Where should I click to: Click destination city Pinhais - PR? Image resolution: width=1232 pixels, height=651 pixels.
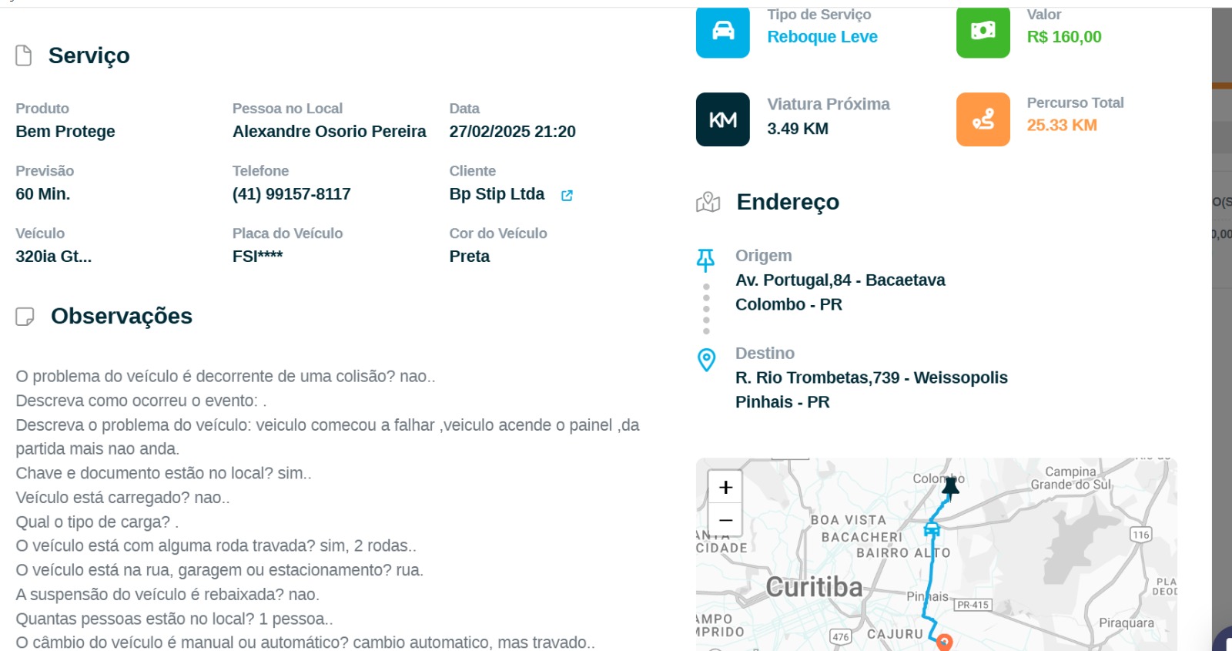(782, 402)
